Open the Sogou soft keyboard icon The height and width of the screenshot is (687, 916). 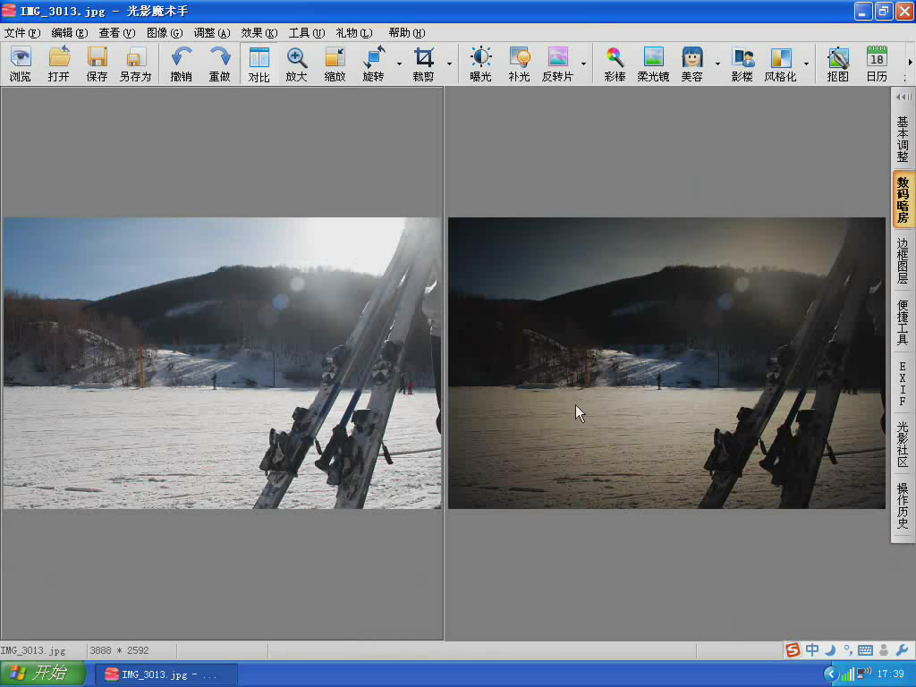click(866, 650)
